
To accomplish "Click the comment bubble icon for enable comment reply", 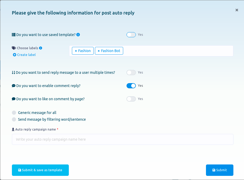I will coord(14,86).
